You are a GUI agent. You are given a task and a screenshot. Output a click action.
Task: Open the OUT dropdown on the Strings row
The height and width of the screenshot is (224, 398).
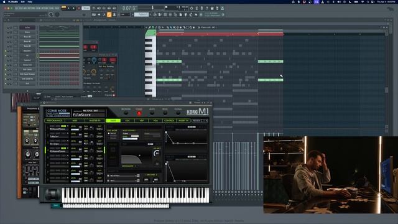[99, 144]
